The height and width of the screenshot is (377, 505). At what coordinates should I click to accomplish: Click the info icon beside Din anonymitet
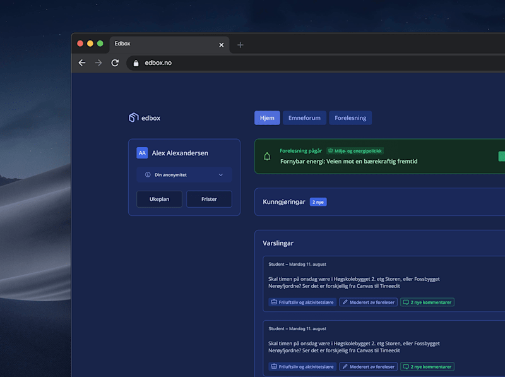coord(148,175)
